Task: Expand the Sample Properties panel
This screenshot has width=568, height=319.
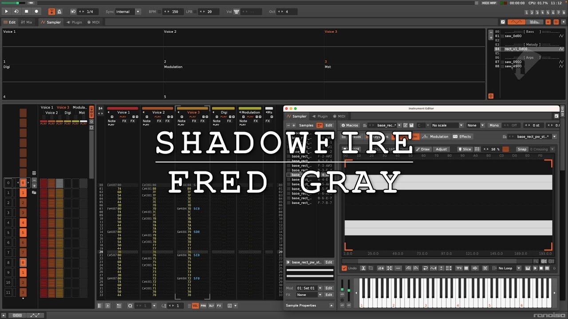Action: point(331,305)
